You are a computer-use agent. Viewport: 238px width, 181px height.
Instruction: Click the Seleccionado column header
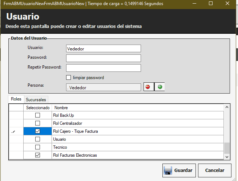[x=38, y=108]
